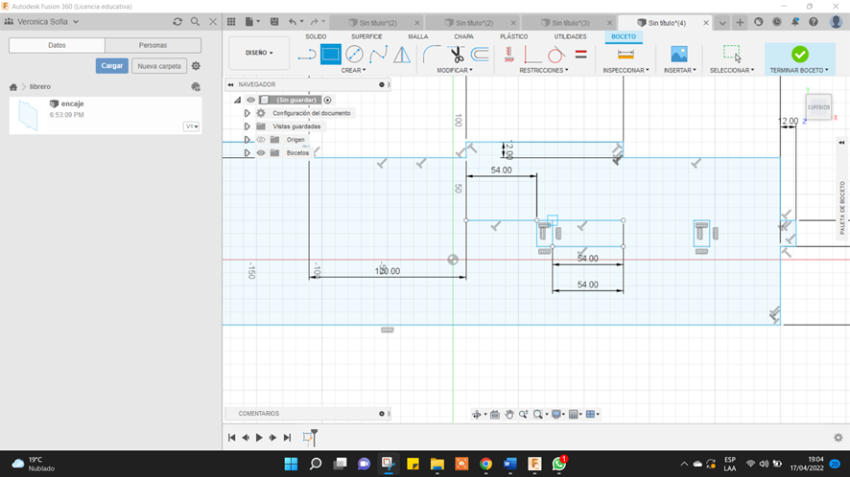850x477 pixels.
Task: Open the notifications bell
Action: pos(795,22)
